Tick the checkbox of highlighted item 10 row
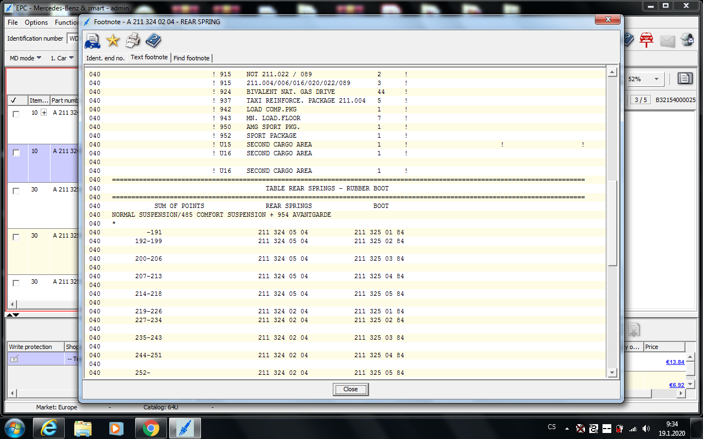Image resolution: width=703 pixels, height=439 pixels. pyautogui.click(x=16, y=153)
